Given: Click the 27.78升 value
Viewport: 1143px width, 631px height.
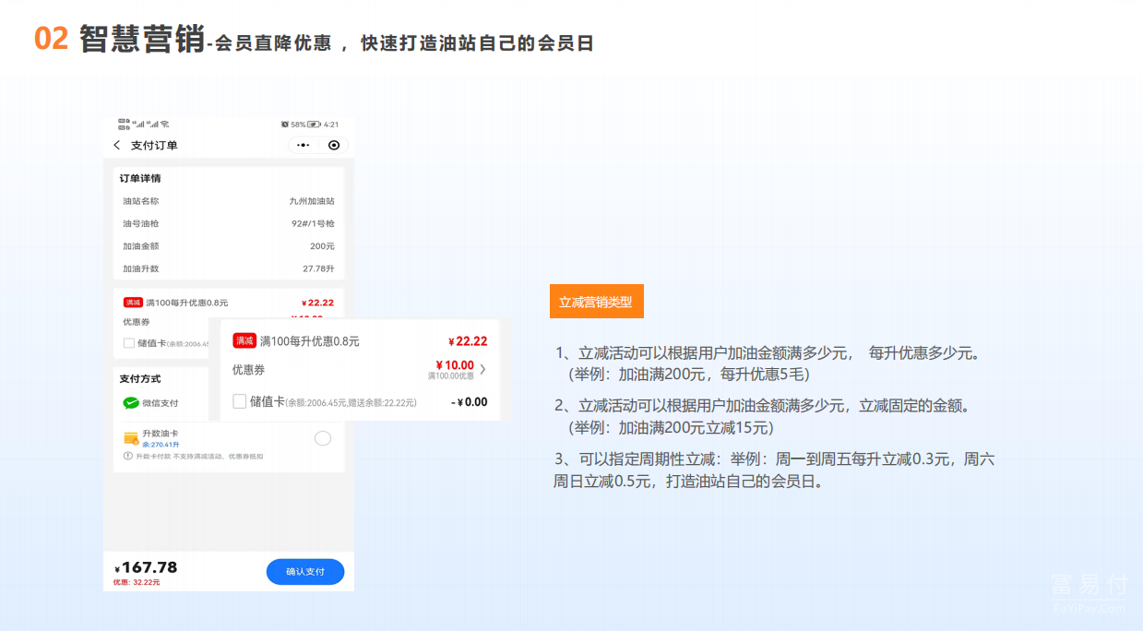Looking at the screenshot, I should 319,268.
